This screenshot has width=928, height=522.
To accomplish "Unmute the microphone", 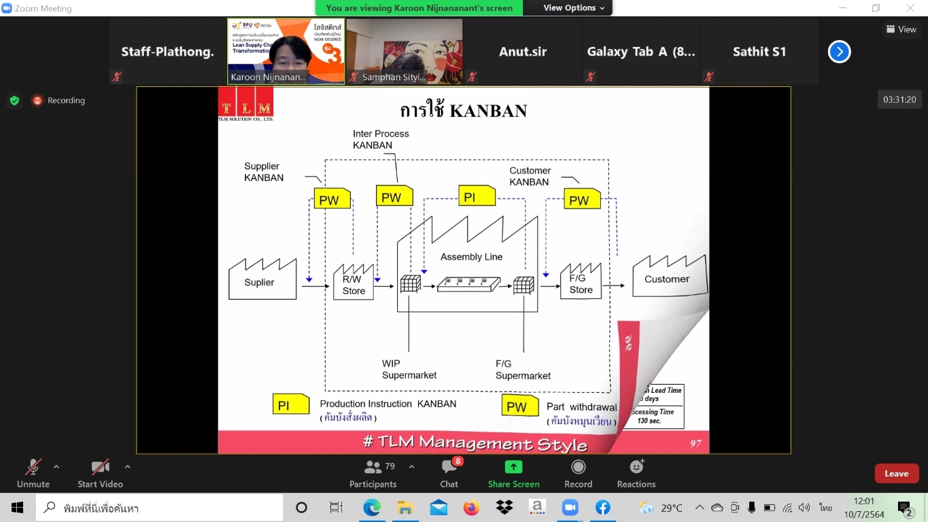I will (x=33, y=474).
